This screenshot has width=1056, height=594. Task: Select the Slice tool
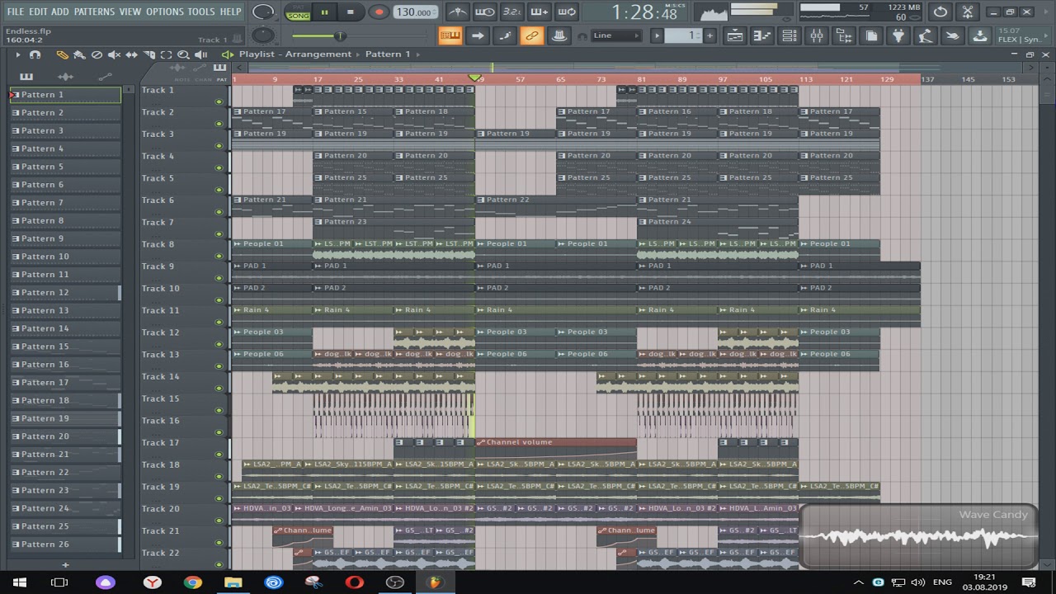(148, 54)
